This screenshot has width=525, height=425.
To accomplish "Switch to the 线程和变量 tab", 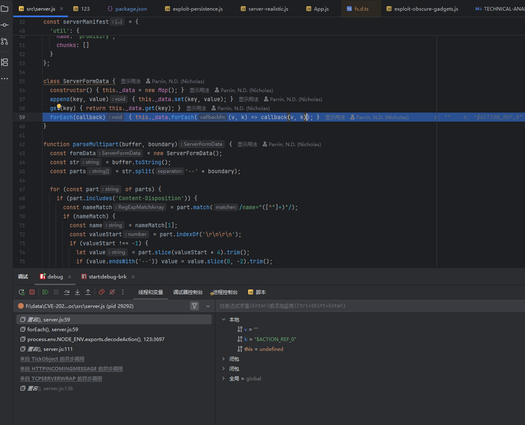I will click(x=151, y=292).
